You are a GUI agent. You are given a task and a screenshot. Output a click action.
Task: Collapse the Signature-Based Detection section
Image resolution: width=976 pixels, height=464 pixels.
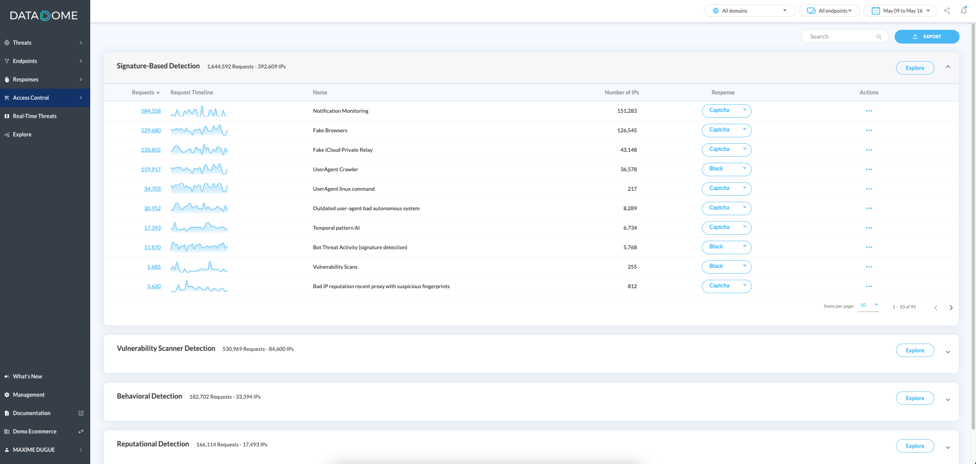click(x=948, y=67)
